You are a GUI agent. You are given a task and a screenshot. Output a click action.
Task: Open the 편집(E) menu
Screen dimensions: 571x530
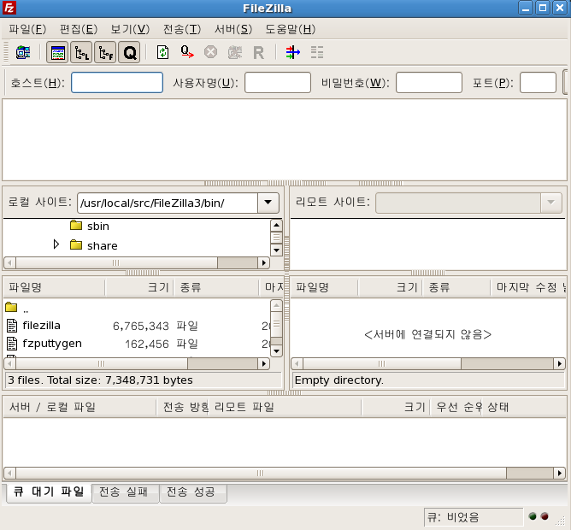(79, 29)
